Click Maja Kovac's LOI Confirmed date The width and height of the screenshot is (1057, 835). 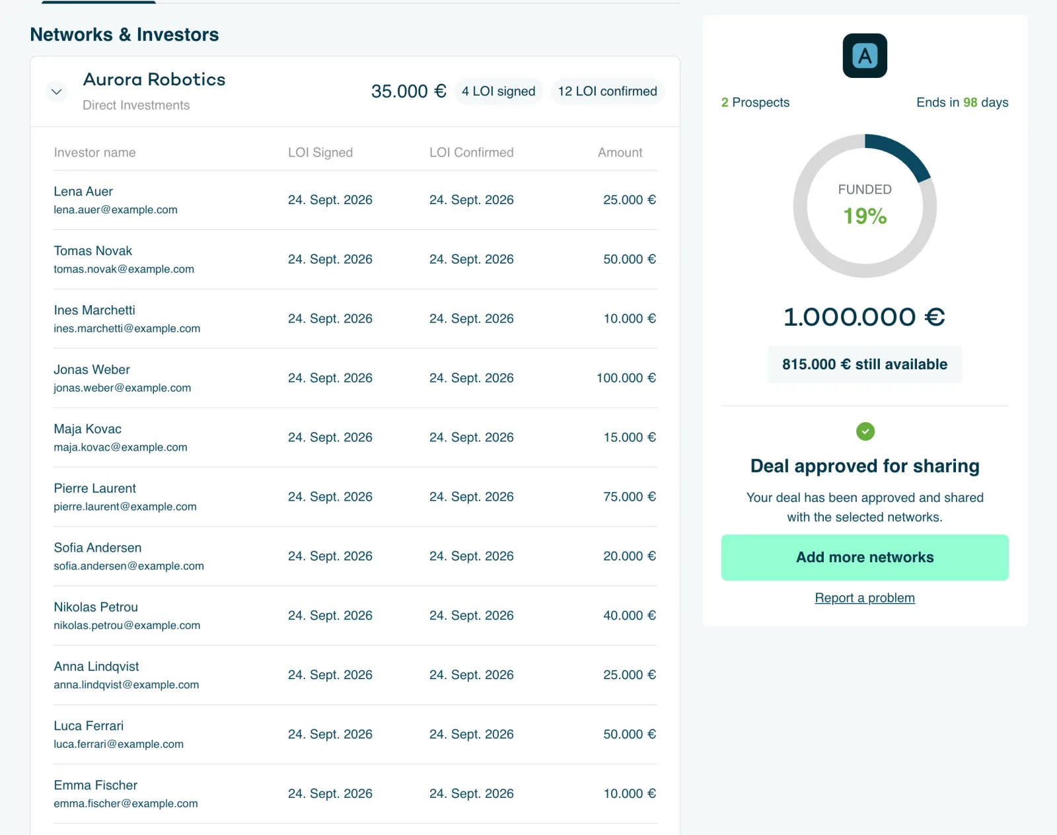tap(472, 438)
